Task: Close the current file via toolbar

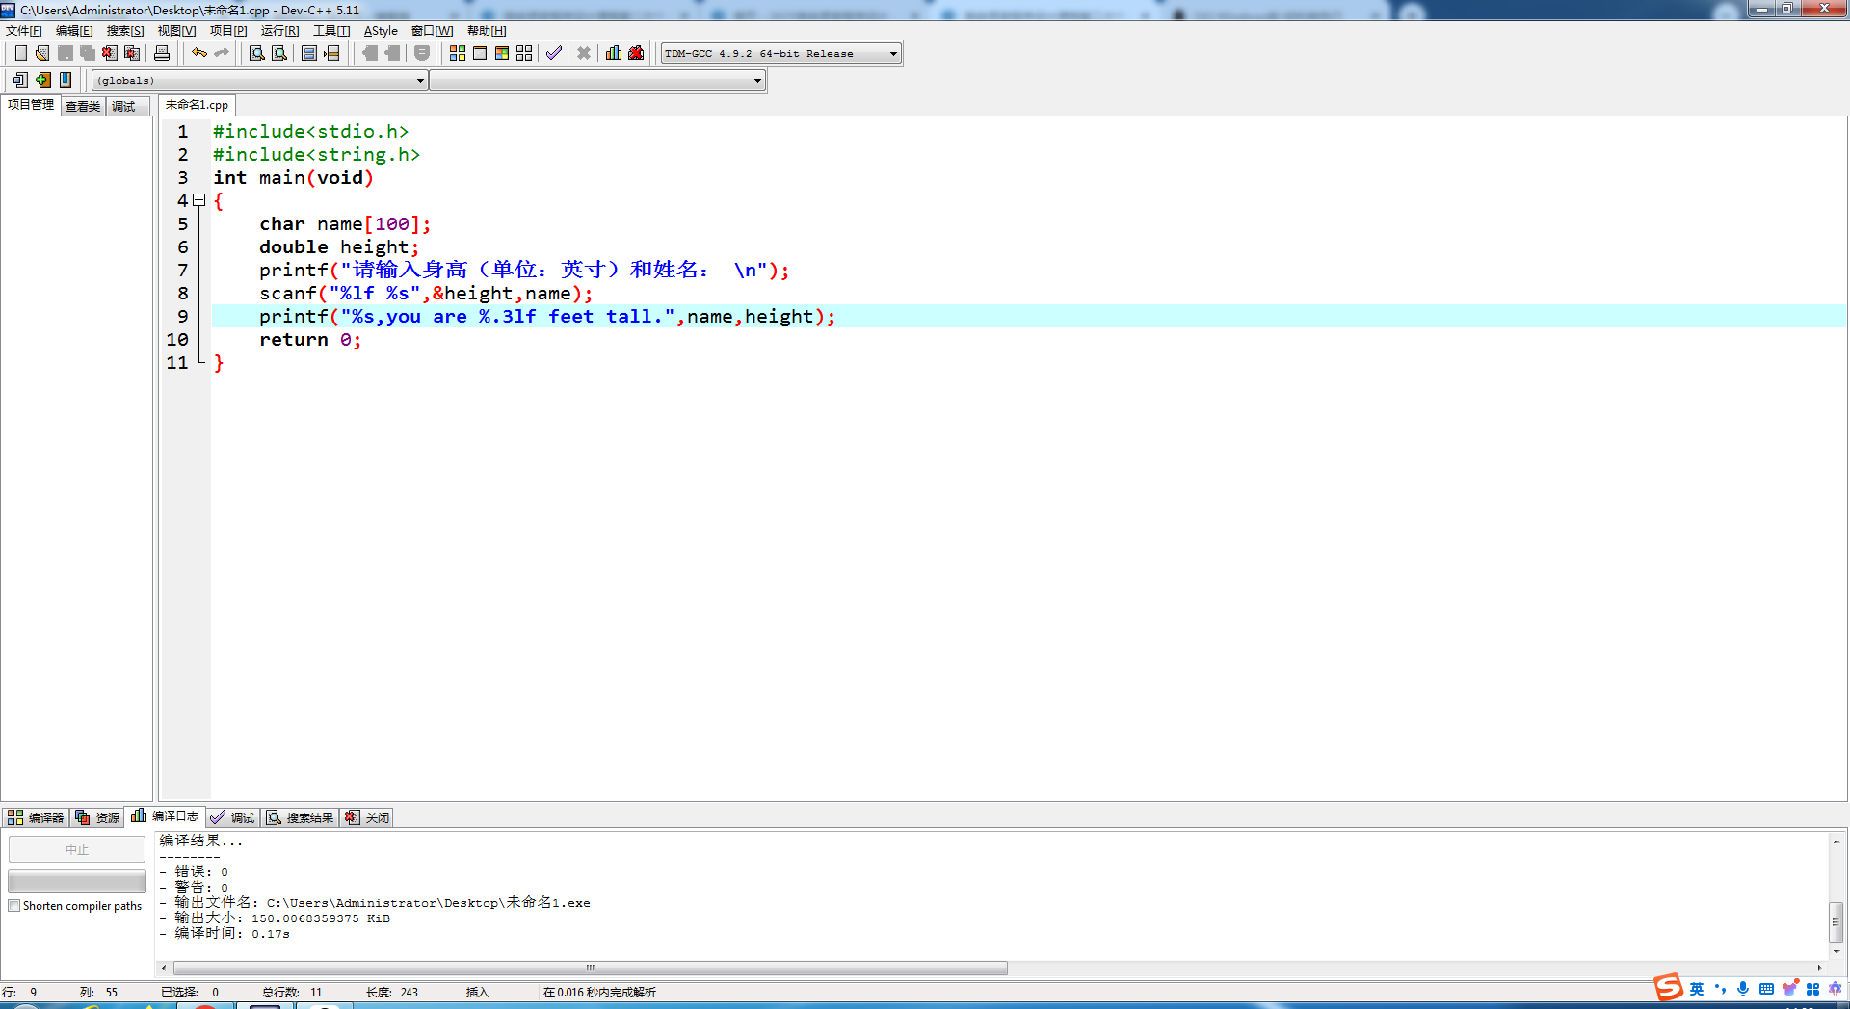Action: point(110,53)
